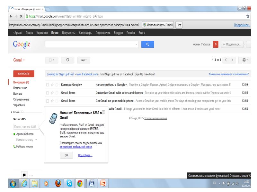Open the settings gear dropdown
Screen dimensions: 257x192
pos(245,60)
